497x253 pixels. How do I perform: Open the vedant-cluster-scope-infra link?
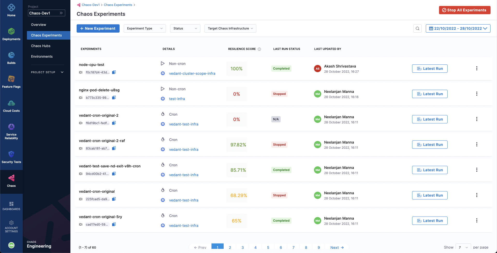coord(192,73)
